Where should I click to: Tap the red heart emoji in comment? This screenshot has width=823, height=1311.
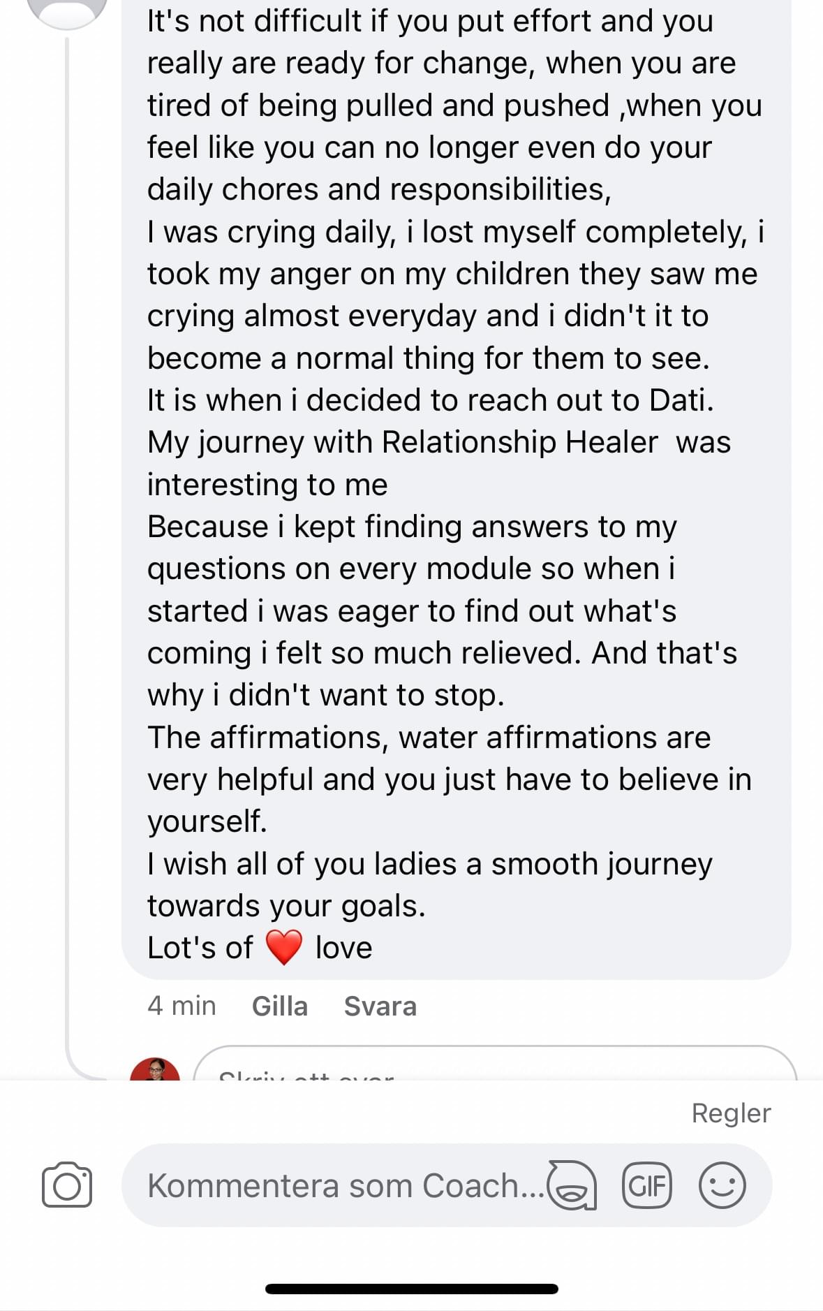point(284,948)
